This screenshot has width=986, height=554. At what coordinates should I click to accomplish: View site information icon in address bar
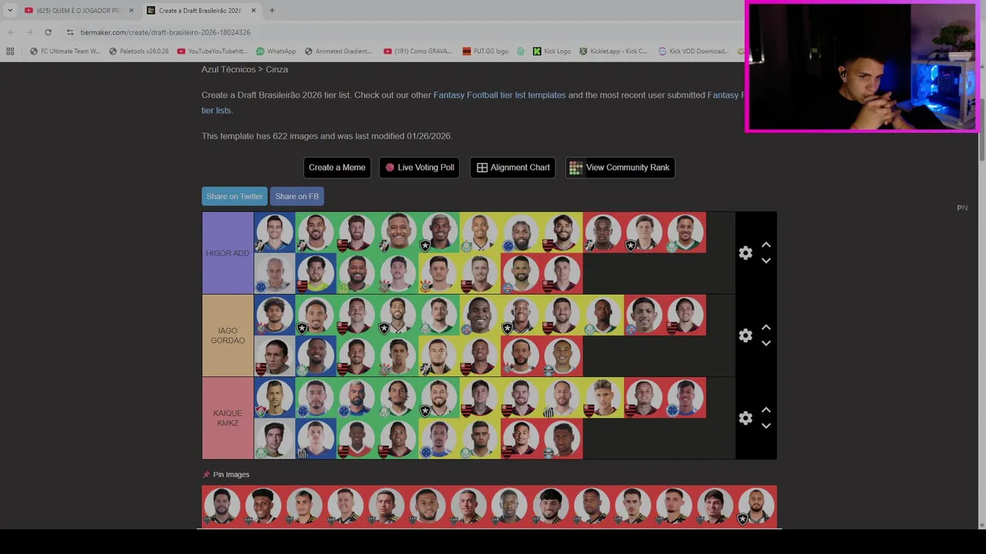point(70,32)
